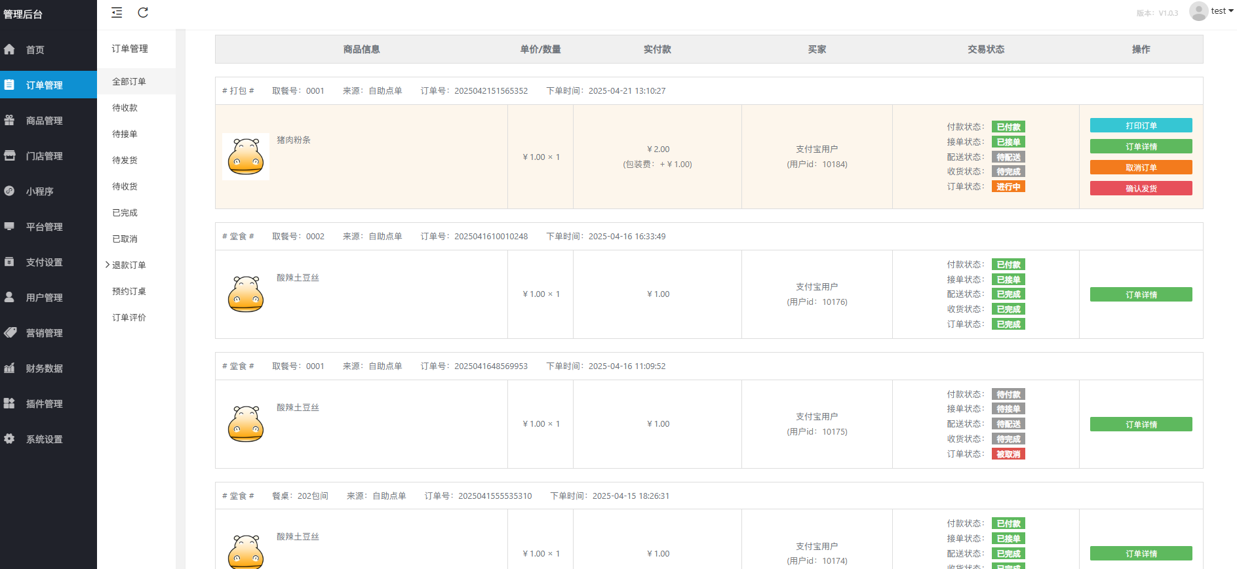The image size is (1237, 569).
Task: Click the 商品信息 column header
Action: [361, 49]
